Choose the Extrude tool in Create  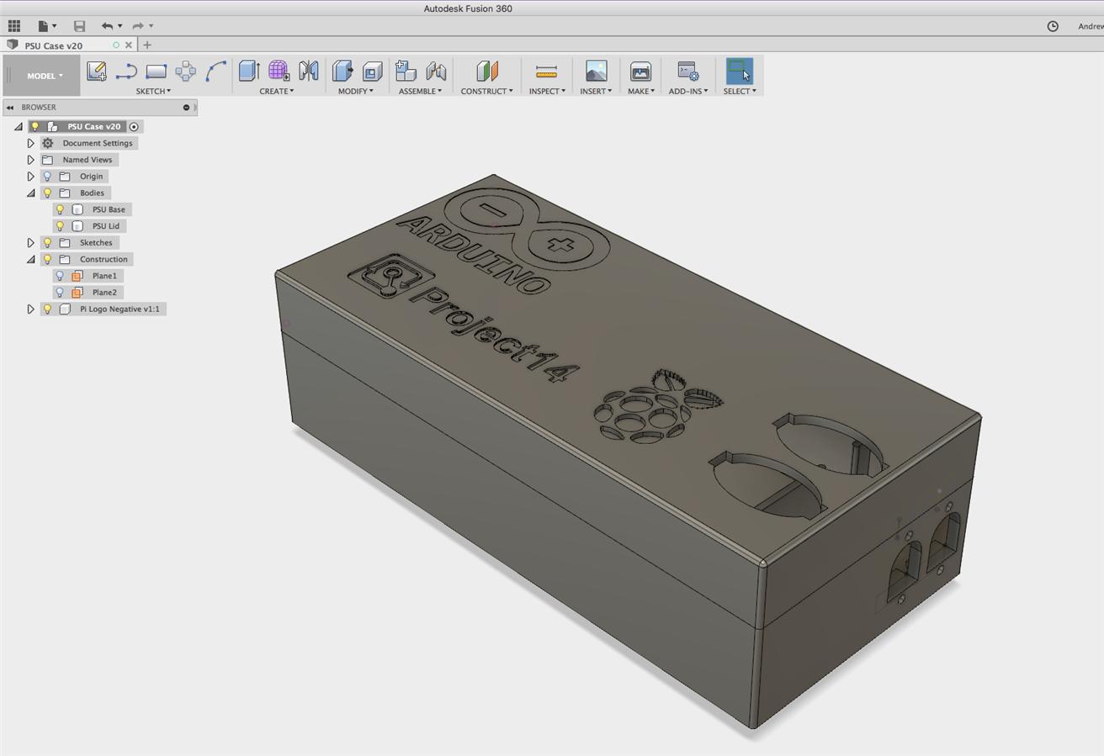coord(249,71)
